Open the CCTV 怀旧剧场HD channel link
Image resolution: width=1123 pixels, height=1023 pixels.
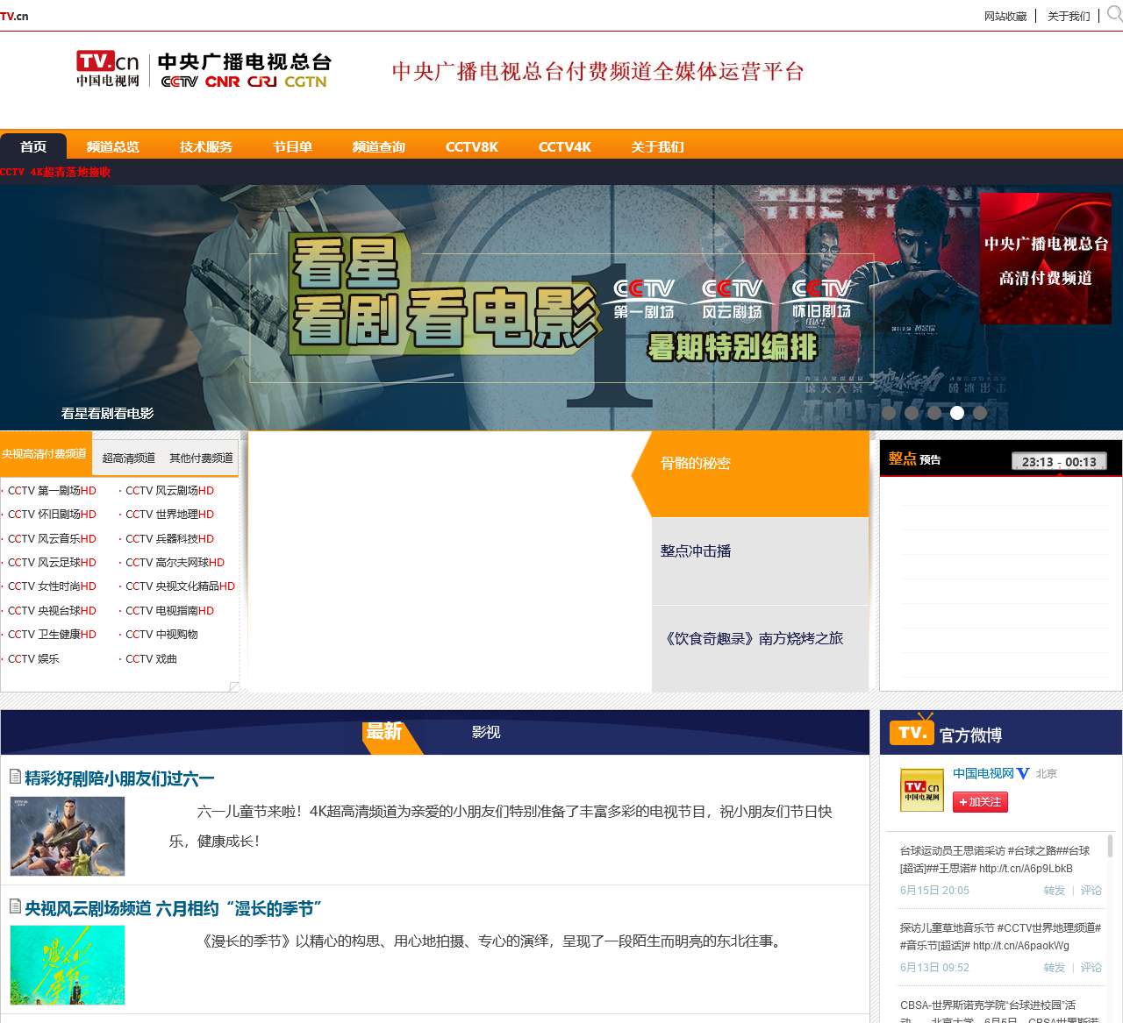click(x=52, y=514)
